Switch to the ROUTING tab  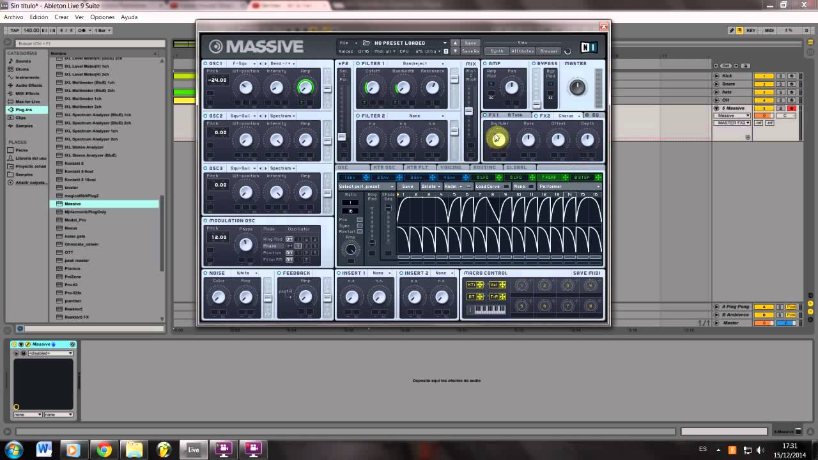pyautogui.click(x=484, y=167)
